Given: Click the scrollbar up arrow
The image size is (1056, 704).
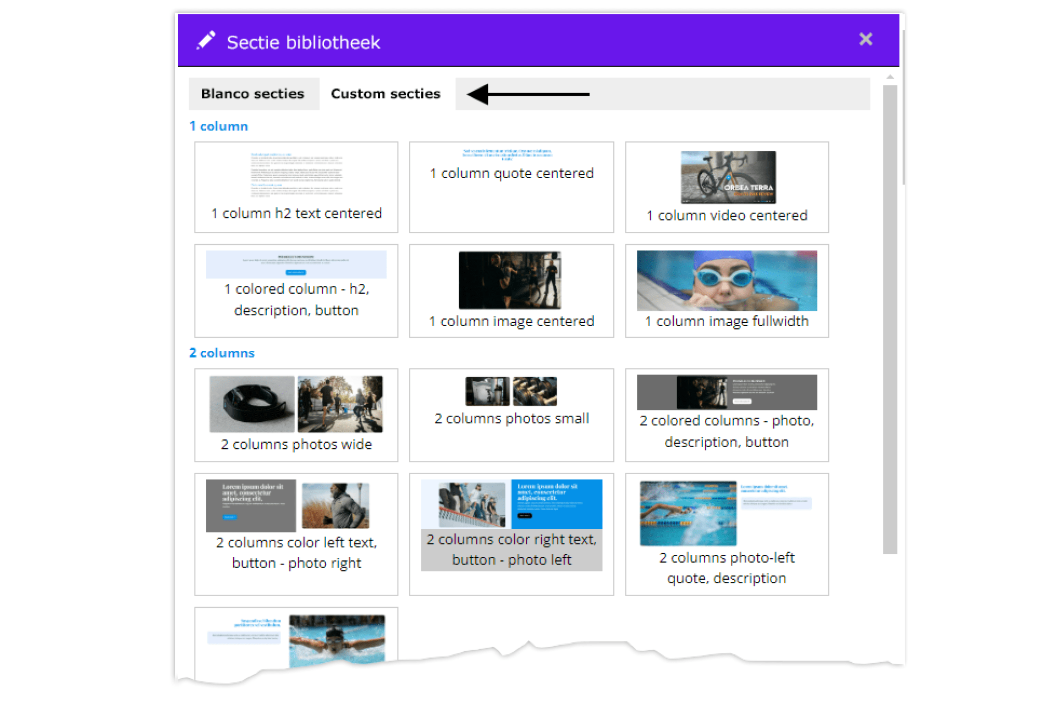Looking at the screenshot, I should 890,77.
